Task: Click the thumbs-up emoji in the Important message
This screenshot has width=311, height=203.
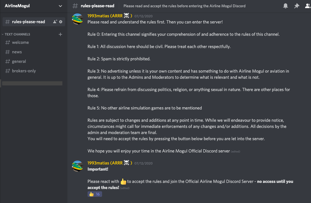Action: tap(123, 181)
